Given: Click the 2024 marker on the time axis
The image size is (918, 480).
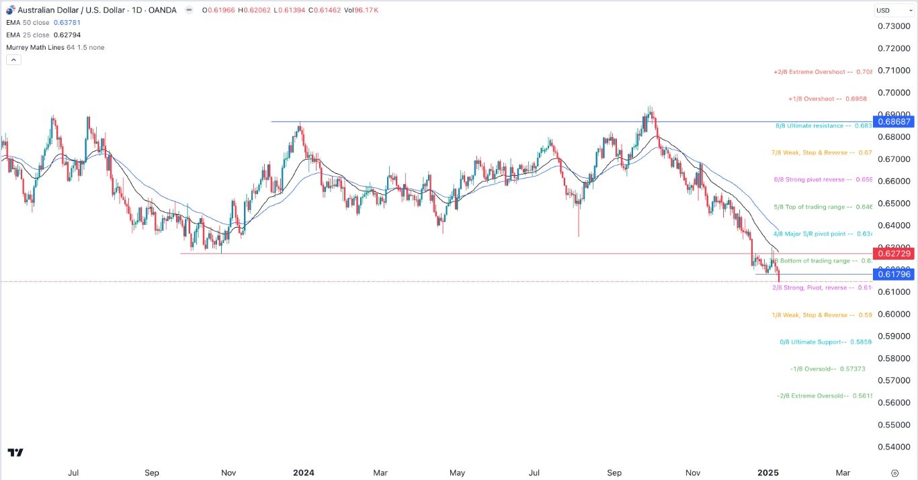Looking at the screenshot, I should [x=304, y=473].
